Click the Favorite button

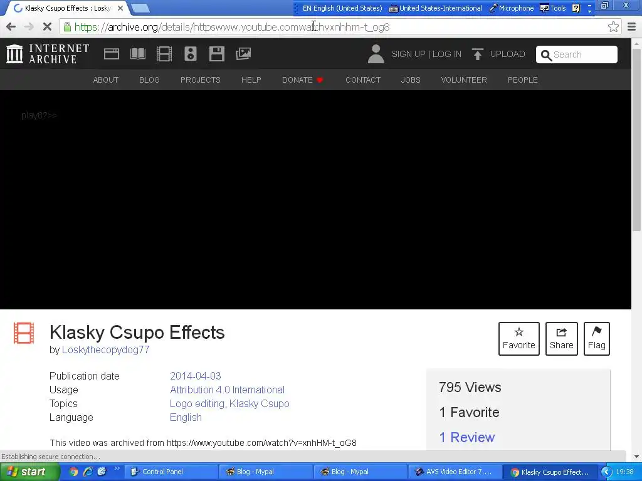point(518,339)
